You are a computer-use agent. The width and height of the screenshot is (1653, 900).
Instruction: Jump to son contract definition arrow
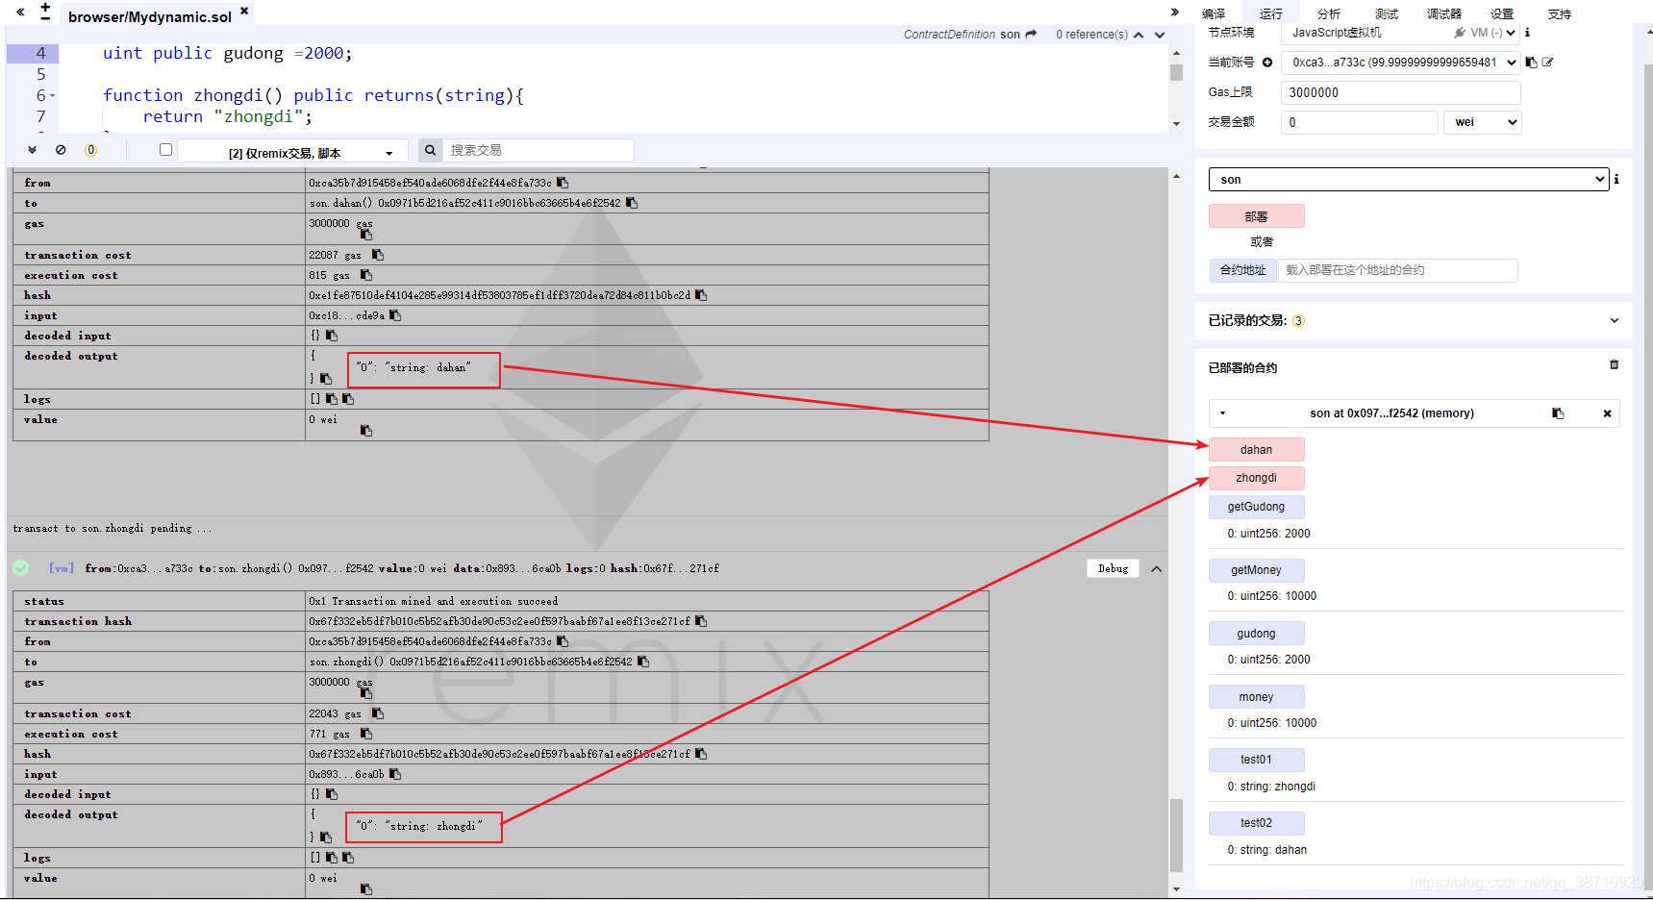point(1032,35)
